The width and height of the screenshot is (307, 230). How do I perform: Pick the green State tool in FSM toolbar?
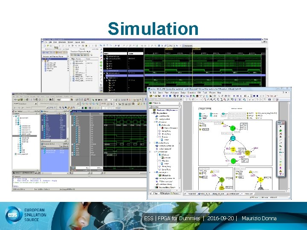coord(281,130)
